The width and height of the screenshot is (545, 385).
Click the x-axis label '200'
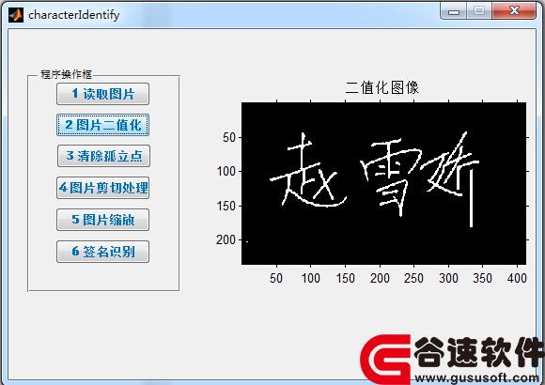tap(380, 278)
